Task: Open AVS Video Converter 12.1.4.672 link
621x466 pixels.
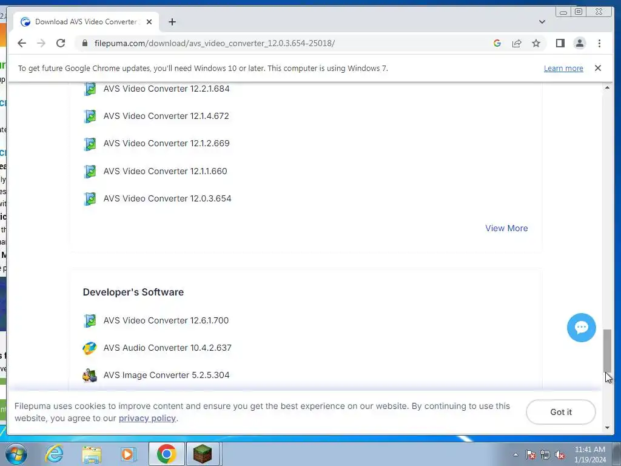Action: point(166,116)
